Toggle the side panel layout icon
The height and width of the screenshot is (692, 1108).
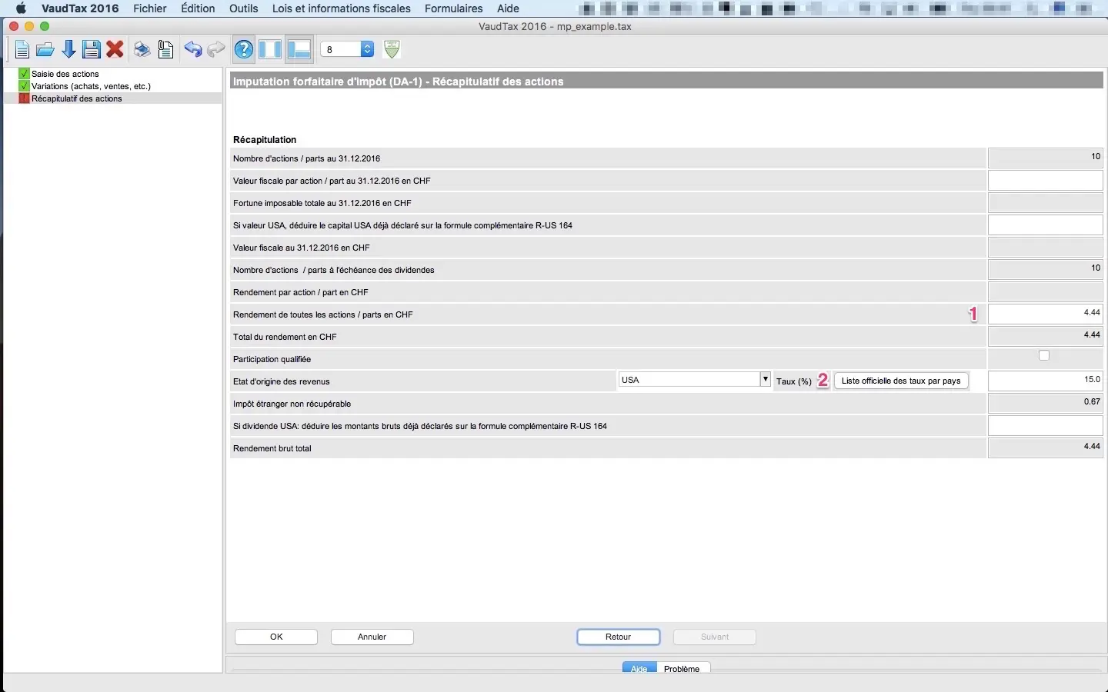[270, 49]
